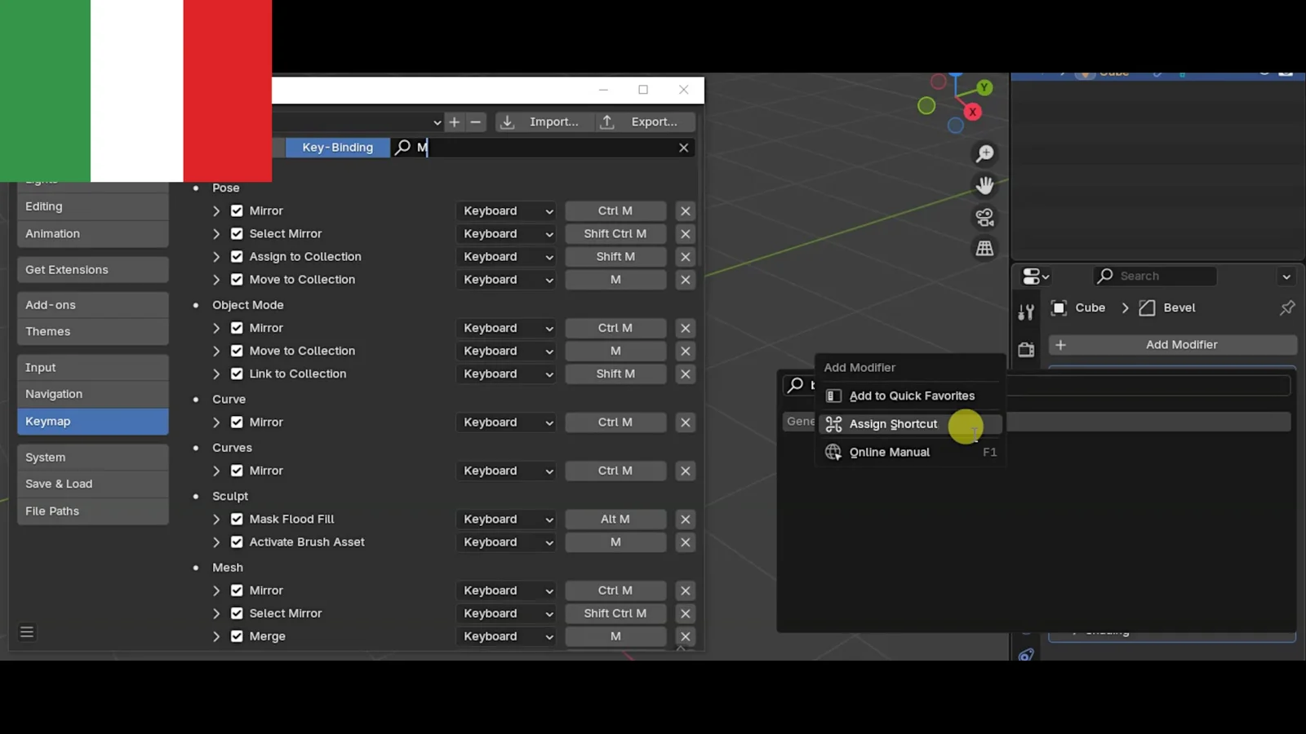Screen dimensions: 1306x734
Task: Toggle the camera view icon
Action: [985, 218]
